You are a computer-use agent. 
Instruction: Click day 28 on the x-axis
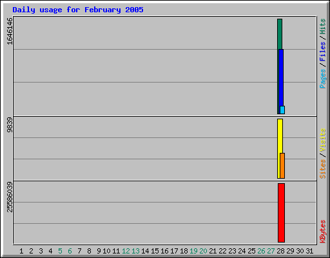click(280, 251)
